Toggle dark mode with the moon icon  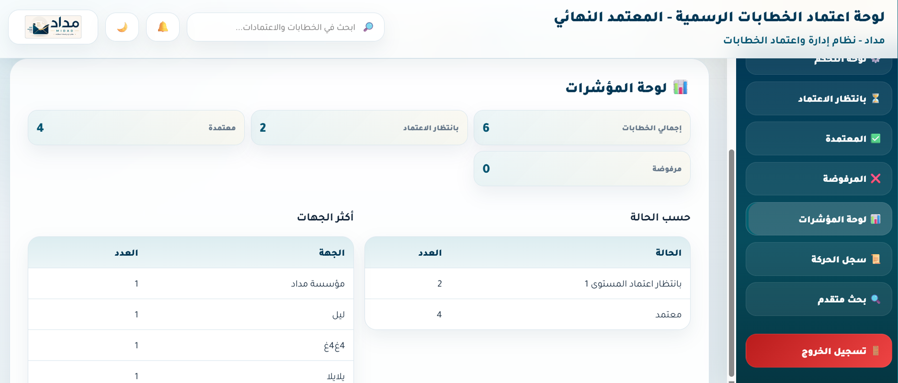[x=122, y=27]
